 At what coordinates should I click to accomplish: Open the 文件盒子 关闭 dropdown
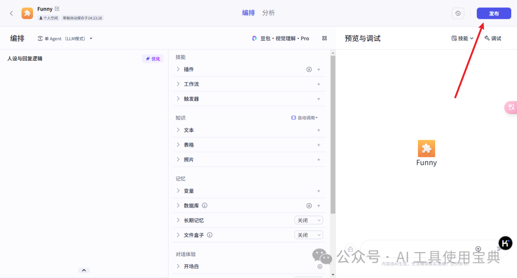[309, 235]
